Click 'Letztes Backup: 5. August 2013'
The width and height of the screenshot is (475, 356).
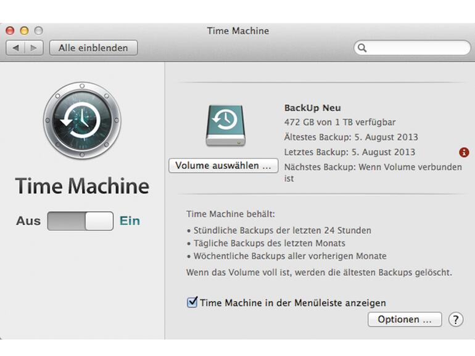pyautogui.click(x=350, y=152)
